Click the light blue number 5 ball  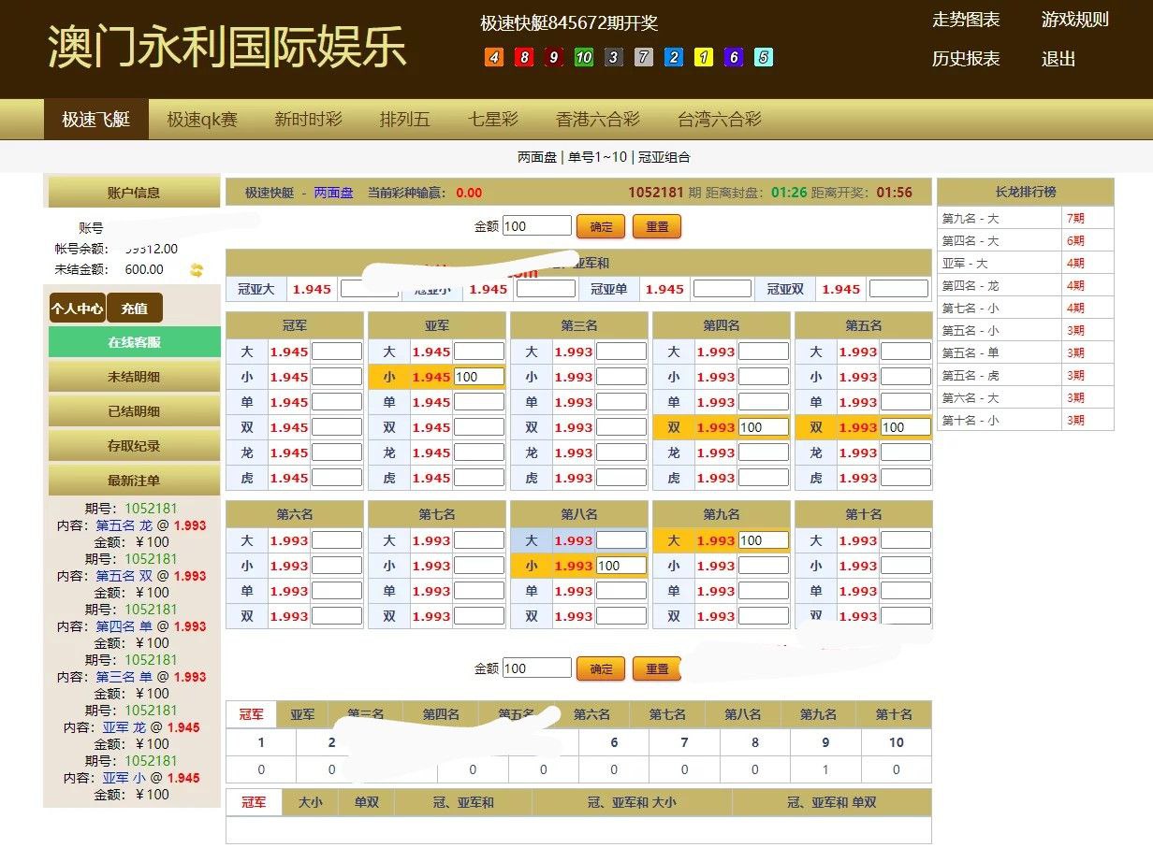pyautogui.click(x=764, y=58)
